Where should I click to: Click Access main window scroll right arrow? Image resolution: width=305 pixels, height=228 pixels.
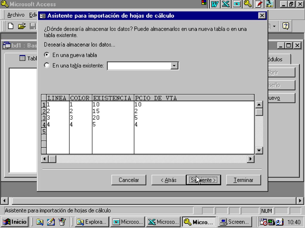coord(300,200)
